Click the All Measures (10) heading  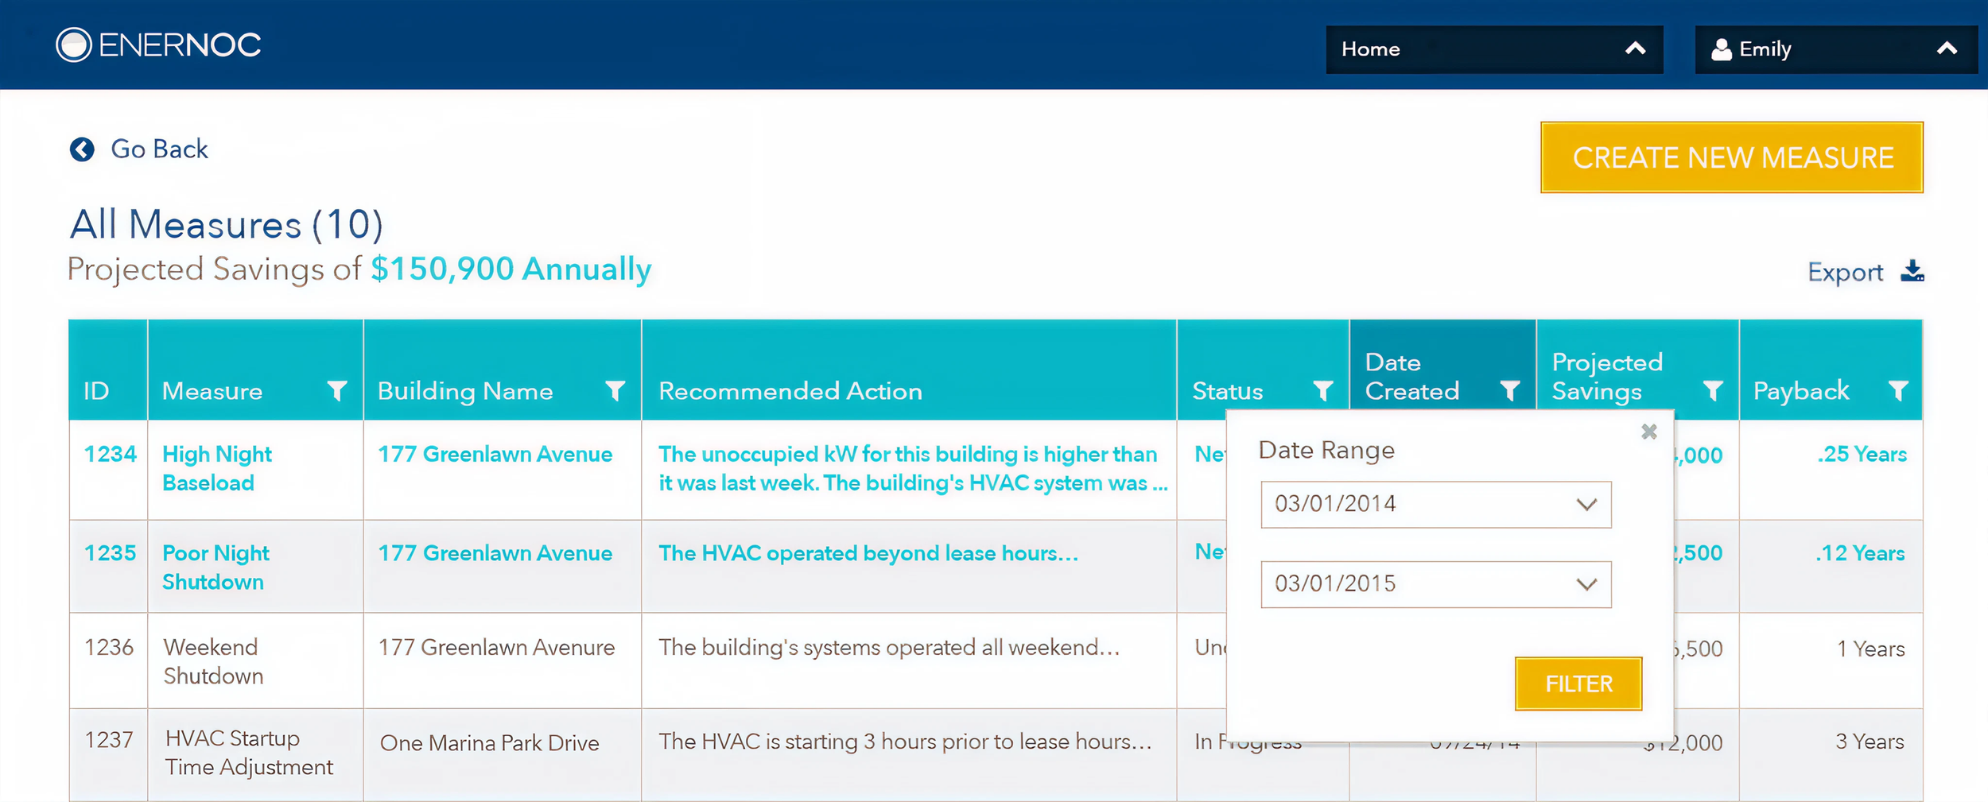(227, 224)
